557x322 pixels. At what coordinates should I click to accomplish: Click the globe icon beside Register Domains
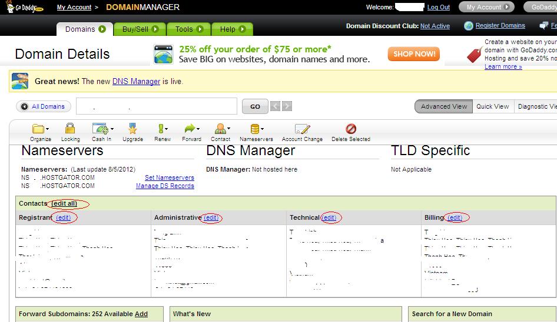tap(469, 25)
